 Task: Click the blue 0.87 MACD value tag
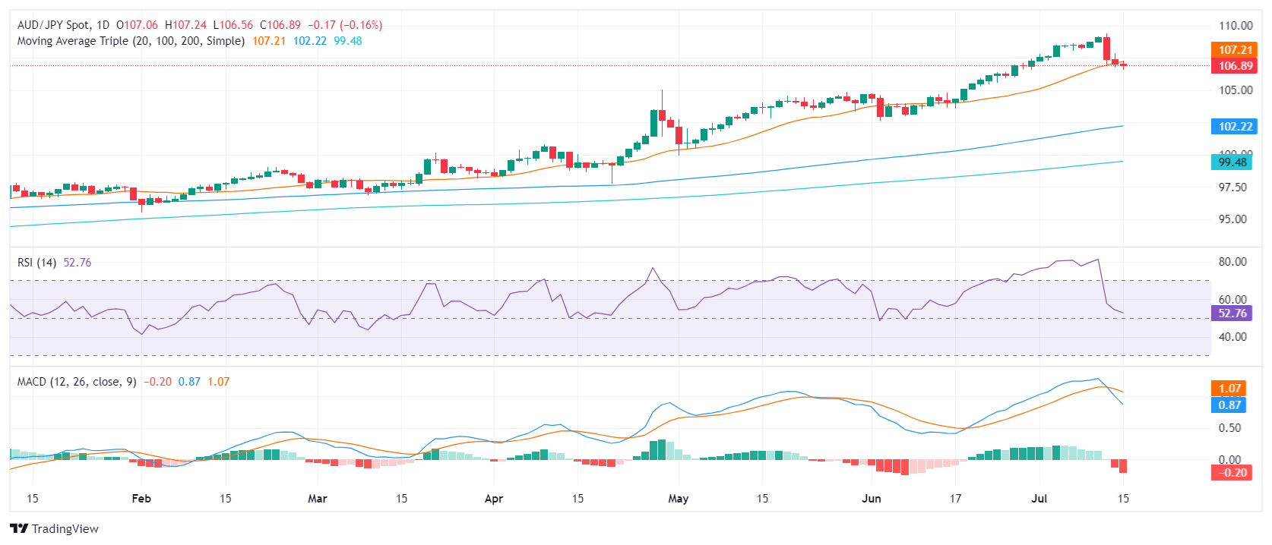[x=1229, y=405]
